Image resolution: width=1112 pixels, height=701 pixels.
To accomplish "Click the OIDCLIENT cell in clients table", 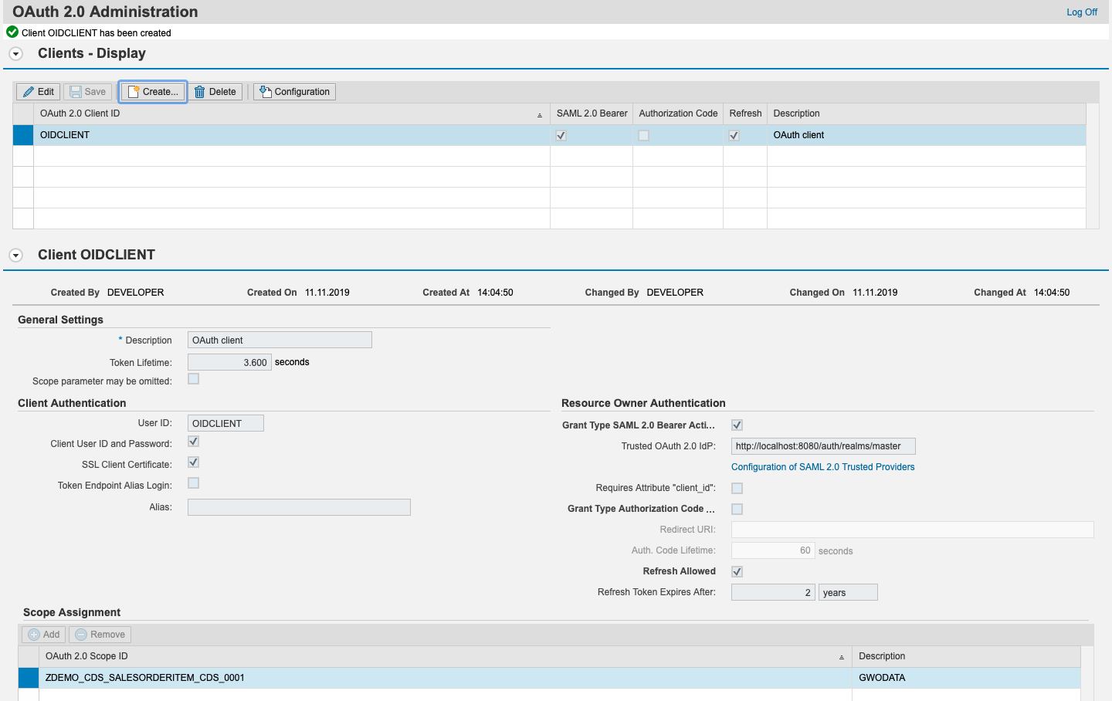I will [292, 135].
